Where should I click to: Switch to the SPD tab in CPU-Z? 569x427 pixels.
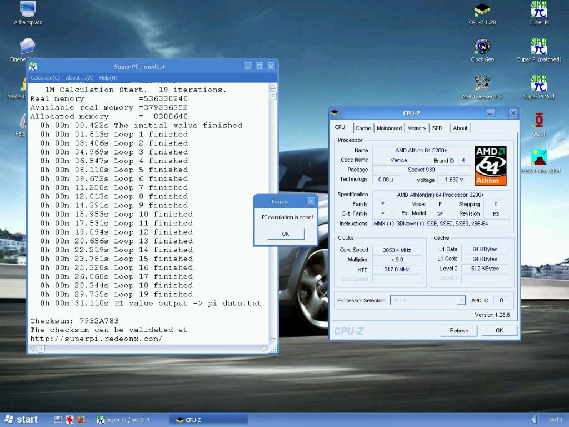click(437, 128)
